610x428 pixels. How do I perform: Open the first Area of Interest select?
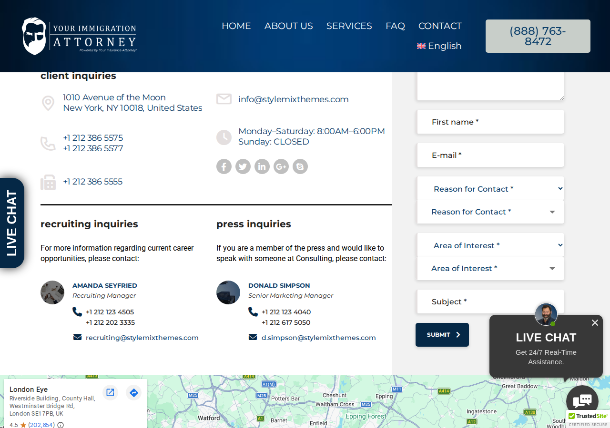(x=490, y=245)
